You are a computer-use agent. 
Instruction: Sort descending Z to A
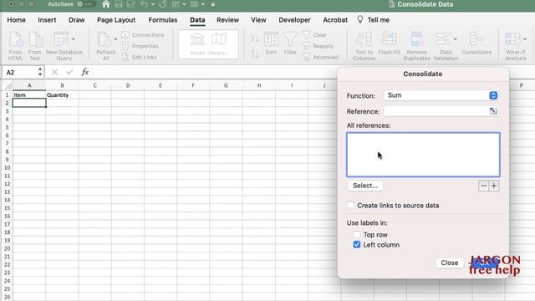point(254,54)
